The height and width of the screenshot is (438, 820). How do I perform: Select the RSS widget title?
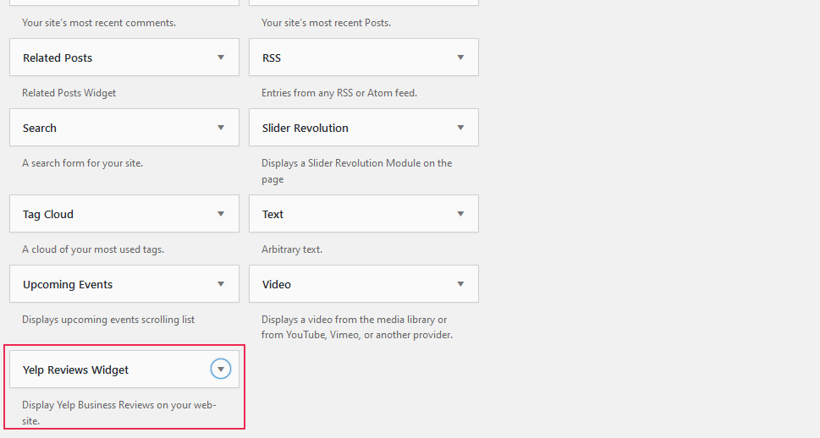(272, 58)
